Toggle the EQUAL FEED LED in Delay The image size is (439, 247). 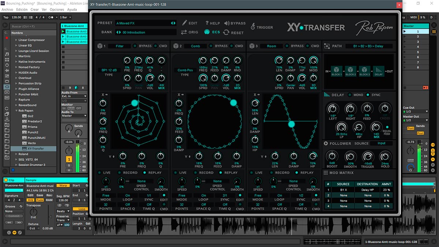(x=387, y=127)
